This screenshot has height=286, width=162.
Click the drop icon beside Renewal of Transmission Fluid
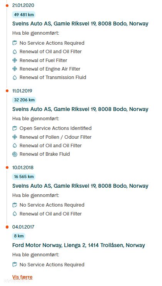(15, 77)
